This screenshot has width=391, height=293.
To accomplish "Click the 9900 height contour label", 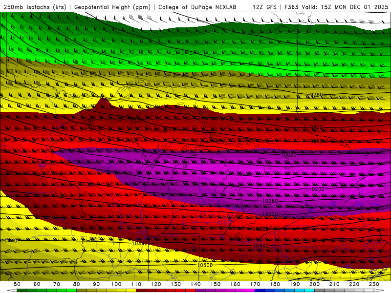I will coord(316,127).
